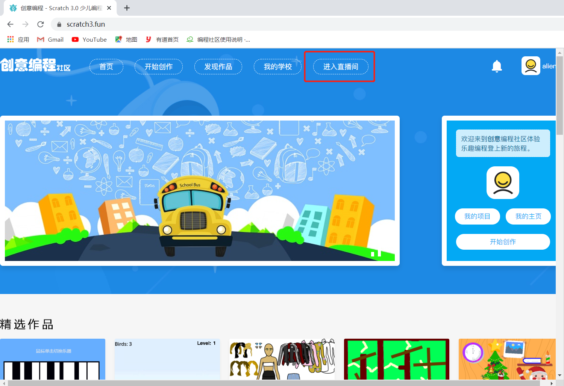The image size is (564, 386).
Task: Reload the scratch3.fun page
Action: (x=41, y=24)
